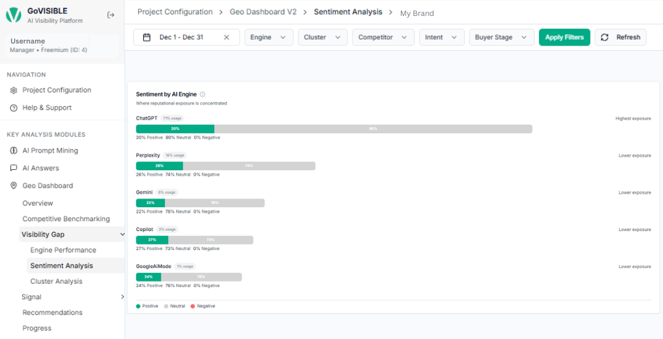Screen dimensions: 663x339
Task: Click the Perplexity engine name
Action: click(148, 155)
